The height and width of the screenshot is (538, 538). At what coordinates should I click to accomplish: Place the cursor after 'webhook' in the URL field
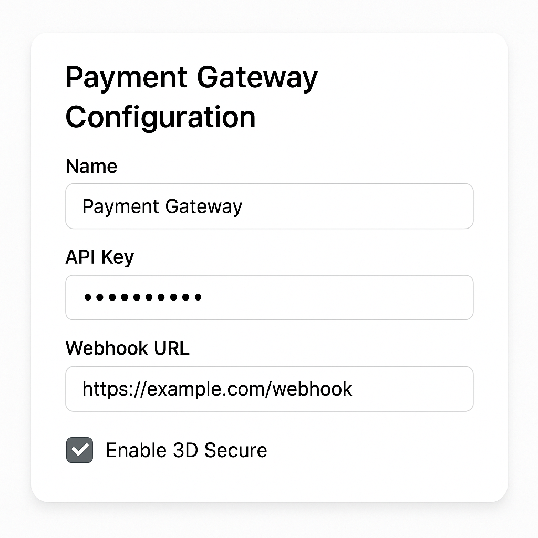point(354,389)
